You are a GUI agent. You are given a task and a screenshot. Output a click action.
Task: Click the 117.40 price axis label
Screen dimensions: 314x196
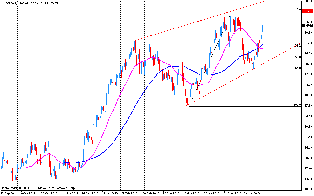(308, 168)
